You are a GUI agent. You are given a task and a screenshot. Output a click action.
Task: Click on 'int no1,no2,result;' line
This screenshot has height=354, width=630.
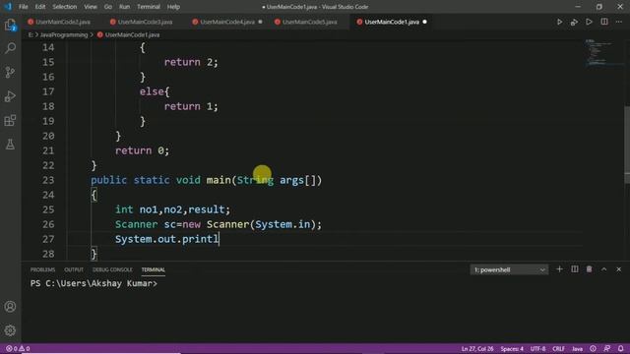173,209
